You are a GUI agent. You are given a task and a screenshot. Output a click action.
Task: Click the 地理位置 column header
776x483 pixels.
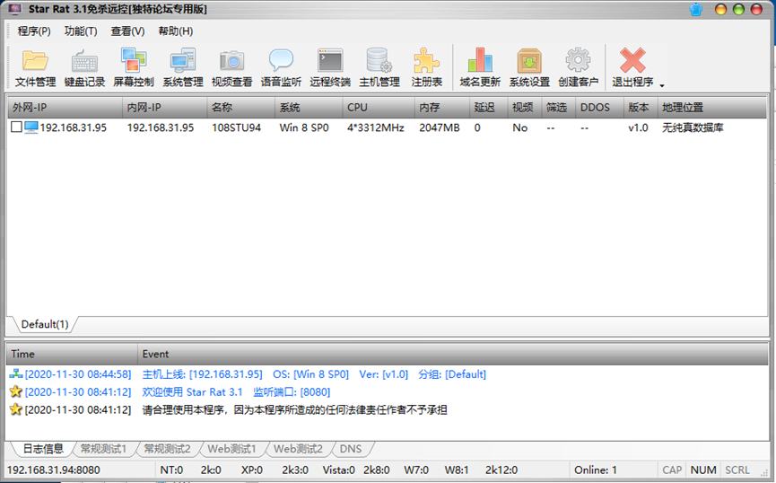tap(712, 108)
